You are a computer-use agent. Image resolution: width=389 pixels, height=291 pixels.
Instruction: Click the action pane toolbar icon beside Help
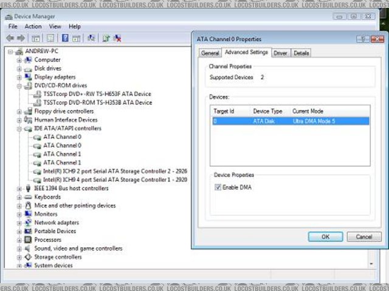click(76, 38)
